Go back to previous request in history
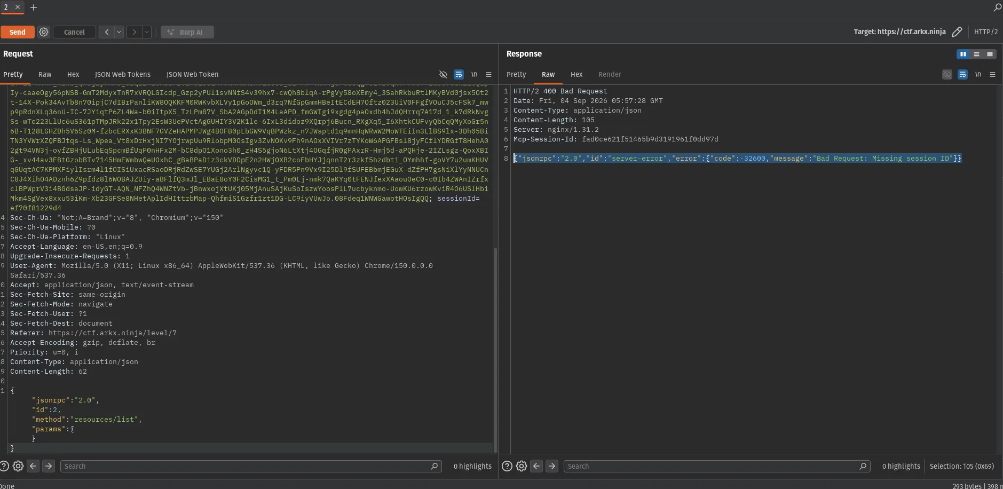1003x489 pixels. (x=107, y=32)
